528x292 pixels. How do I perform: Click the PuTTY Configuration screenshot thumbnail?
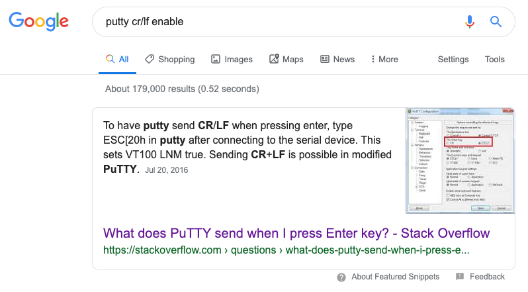pos(461,161)
